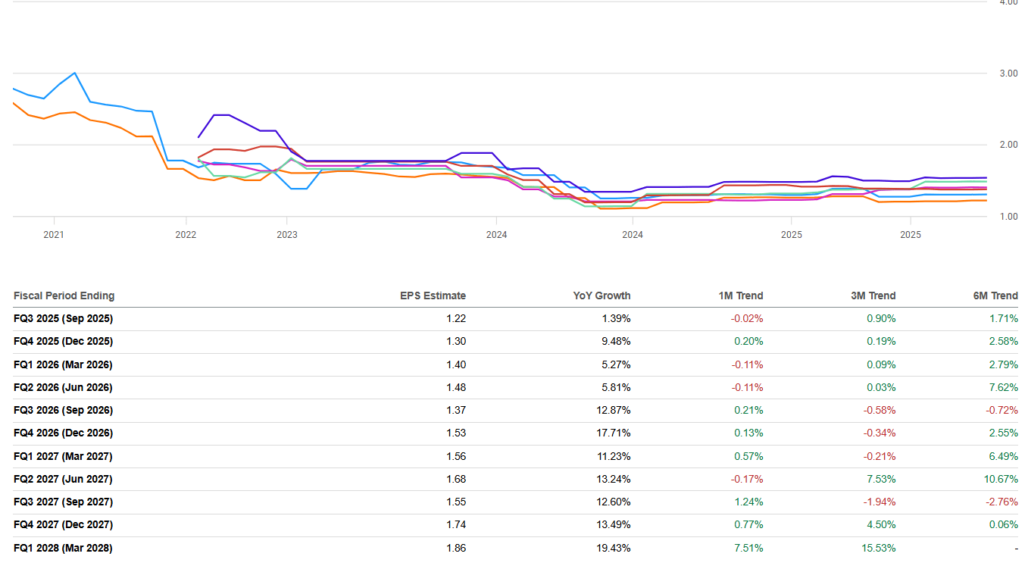This screenshot has width=1028, height=566.
Task: Select the FQ4 2026 (Dec 2026) row label
Action: [63, 433]
